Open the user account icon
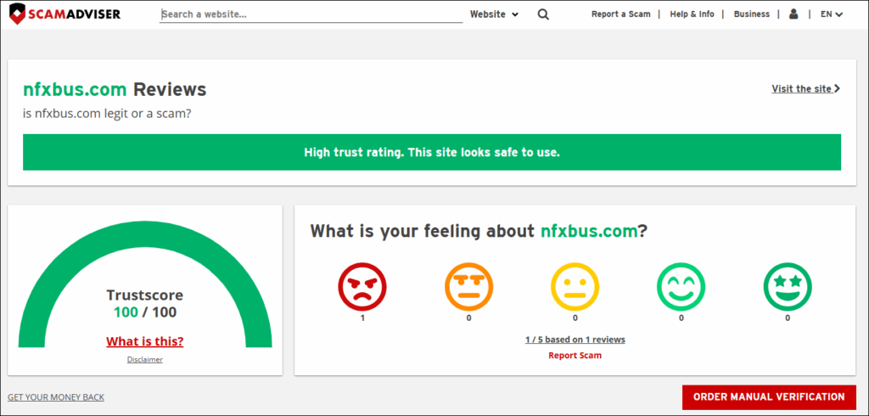869x416 pixels. coord(793,14)
